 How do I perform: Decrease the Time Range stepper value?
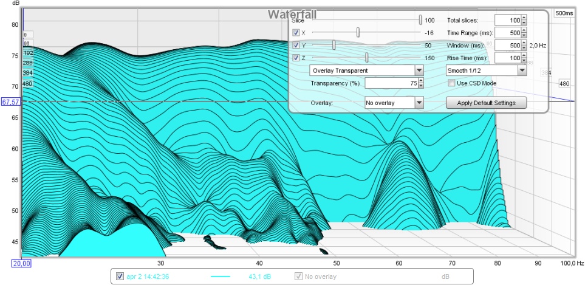(x=524, y=35)
